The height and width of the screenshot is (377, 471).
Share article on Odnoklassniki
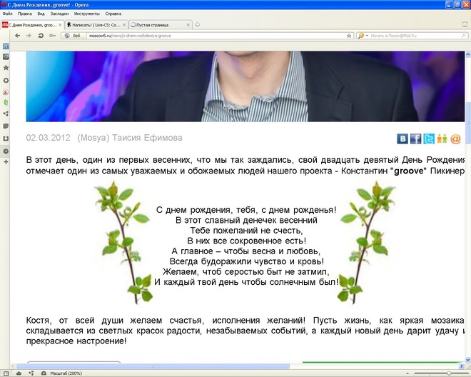pos(442,139)
